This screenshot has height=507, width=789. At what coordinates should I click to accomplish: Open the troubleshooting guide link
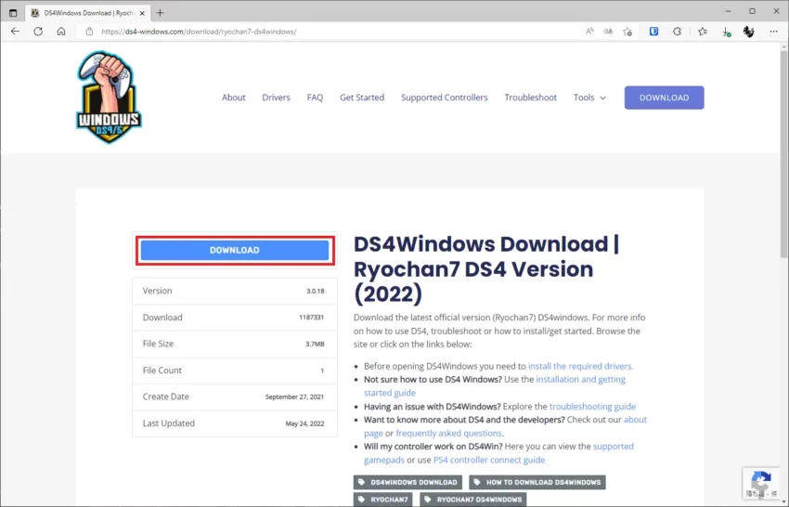(592, 407)
